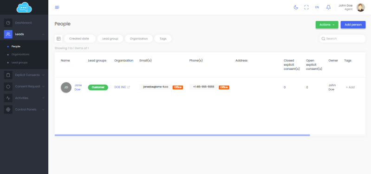The image size is (371, 174).
Task: Open the Lead groups submenu item
Action: (x=20, y=62)
